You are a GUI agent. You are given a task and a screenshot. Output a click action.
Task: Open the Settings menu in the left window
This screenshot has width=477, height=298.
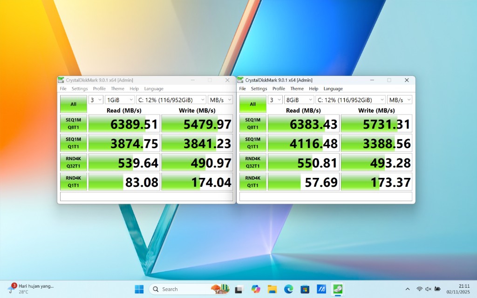pos(80,89)
